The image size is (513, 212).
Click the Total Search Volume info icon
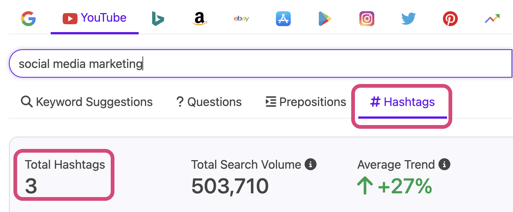click(311, 164)
